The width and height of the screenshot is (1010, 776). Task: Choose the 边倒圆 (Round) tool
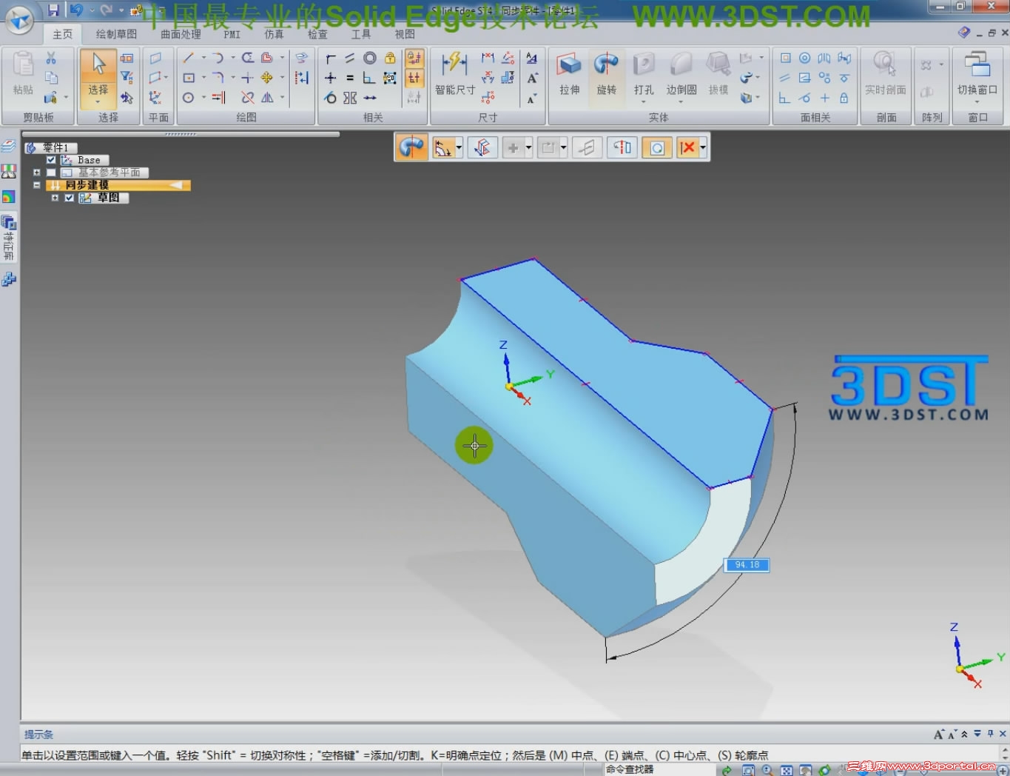(x=680, y=70)
